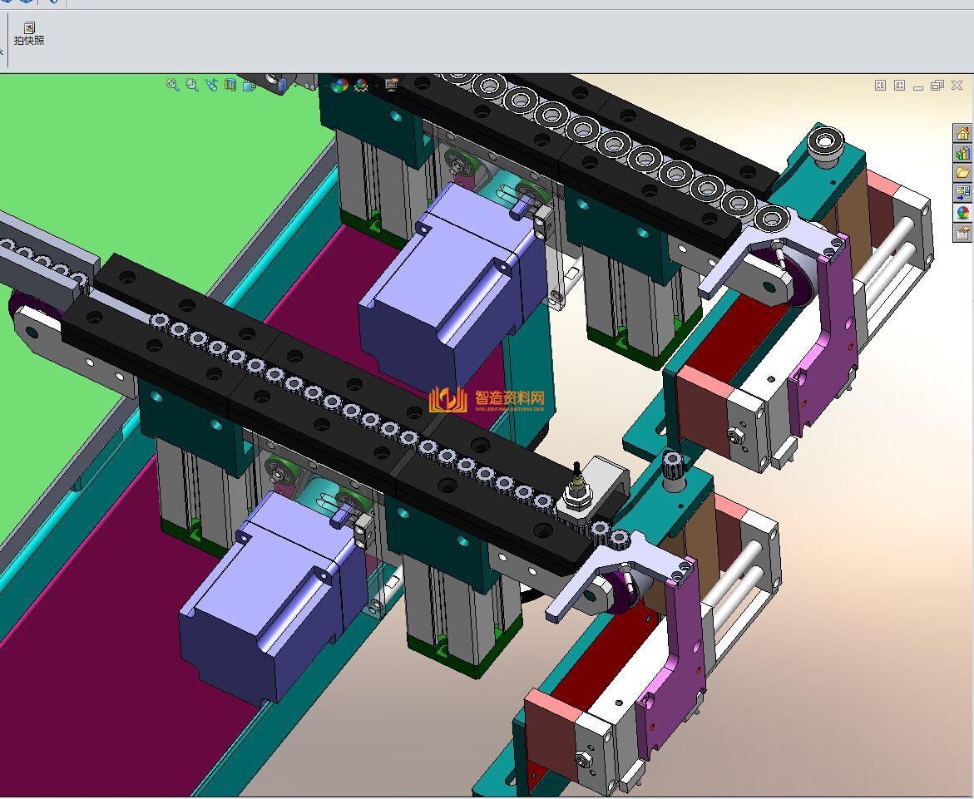The width and height of the screenshot is (974, 799).
Task: Switch to the File Explorer folder tab
Action: (962, 173)
